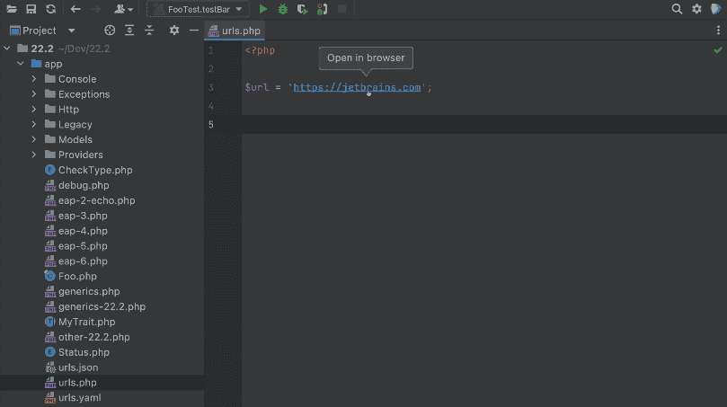Save all files with the disk icon
The width and height of the screenshot is (727, 407).
(x=31, y=9)
